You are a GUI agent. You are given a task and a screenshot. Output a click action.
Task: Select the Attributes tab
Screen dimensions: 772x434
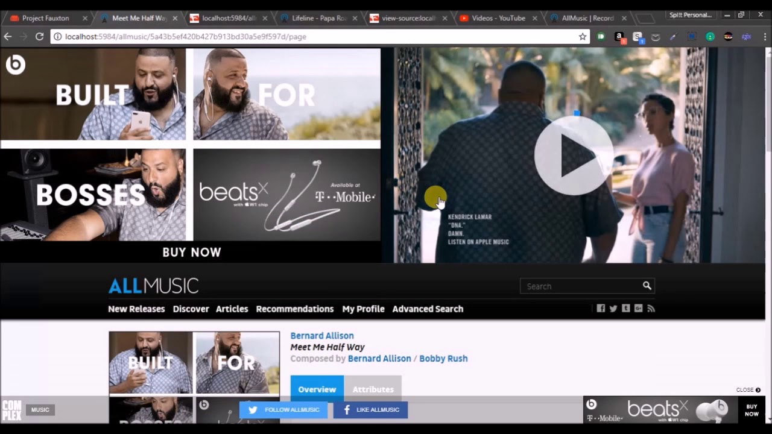click(x=373, y=389)
